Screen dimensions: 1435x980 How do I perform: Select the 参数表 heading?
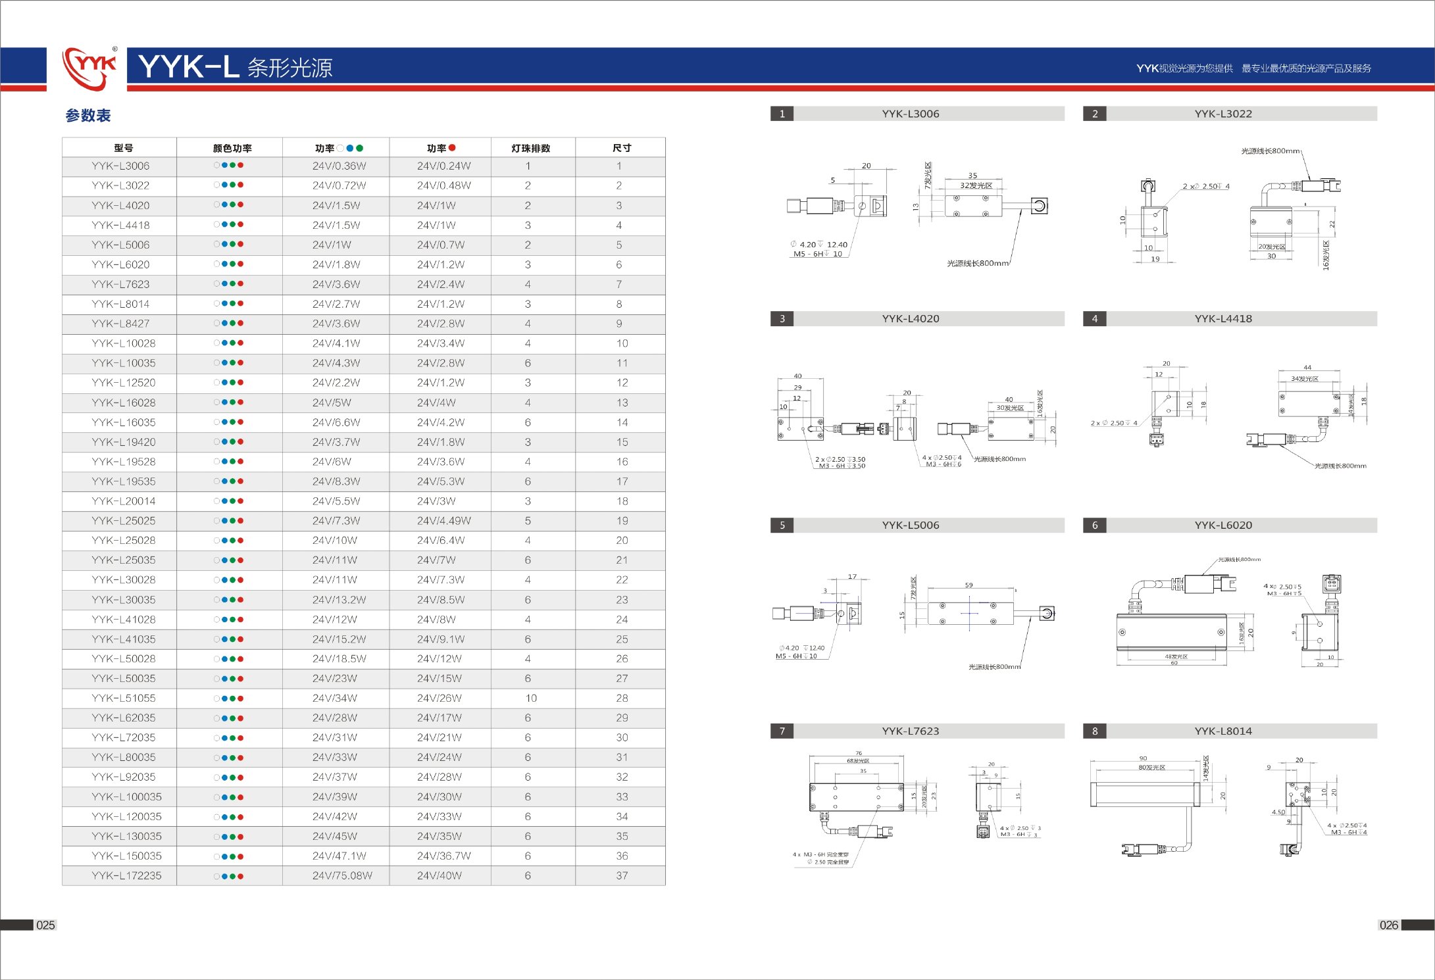(88, 116)
